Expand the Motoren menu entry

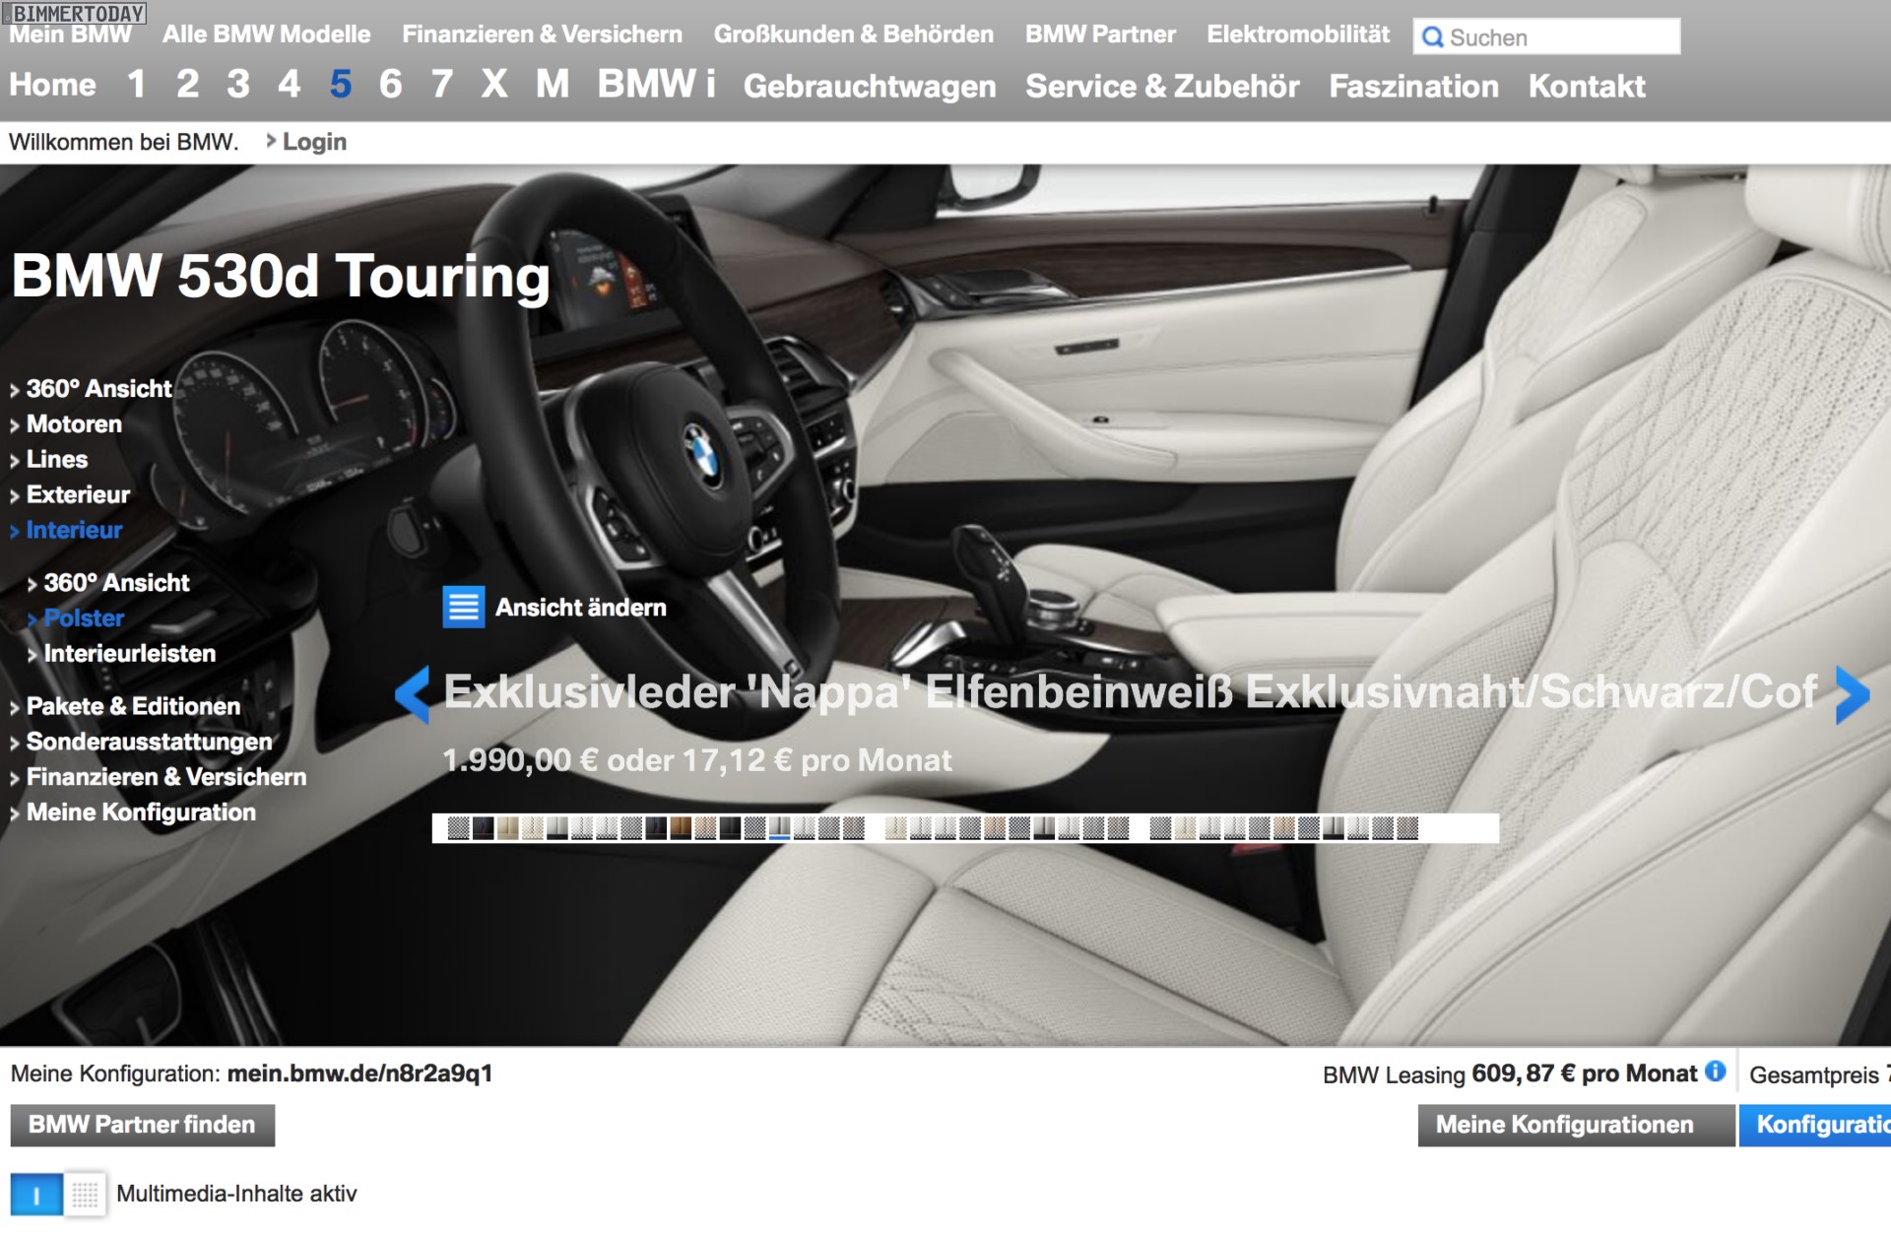pos(74,424)
